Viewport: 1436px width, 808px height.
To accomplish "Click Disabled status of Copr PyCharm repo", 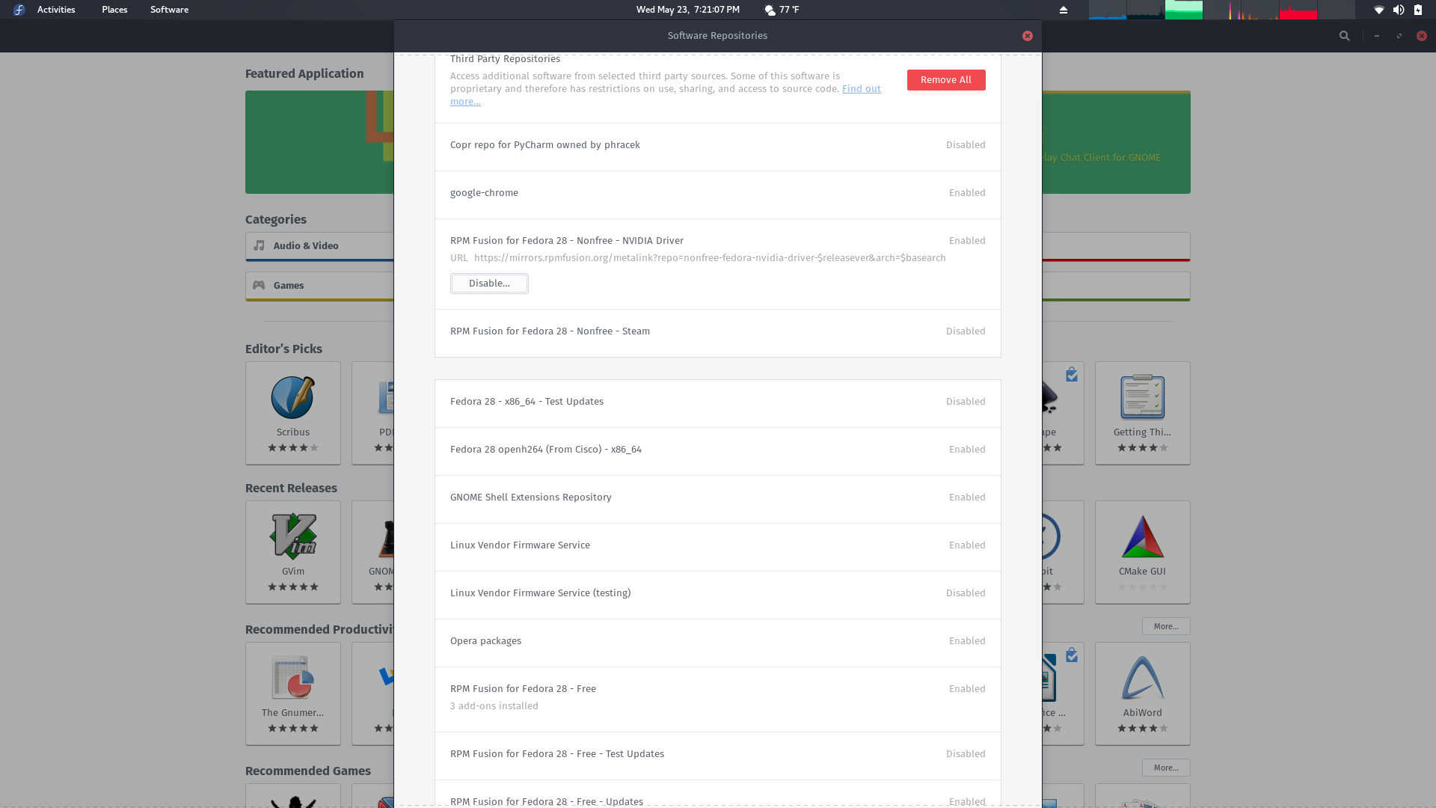I will [x=966, y=145].
